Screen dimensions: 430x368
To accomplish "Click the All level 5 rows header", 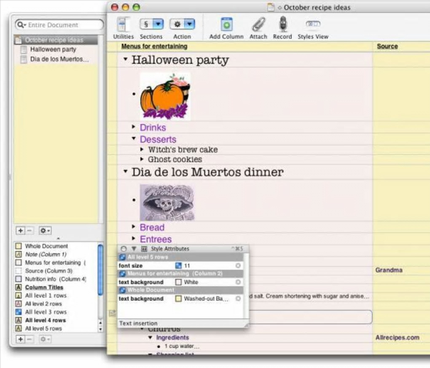I will 181,257.
